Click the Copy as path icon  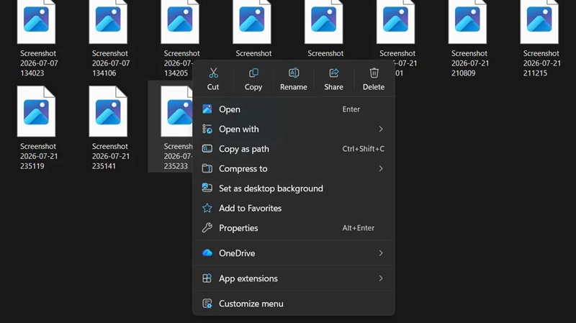coord(207,149)
